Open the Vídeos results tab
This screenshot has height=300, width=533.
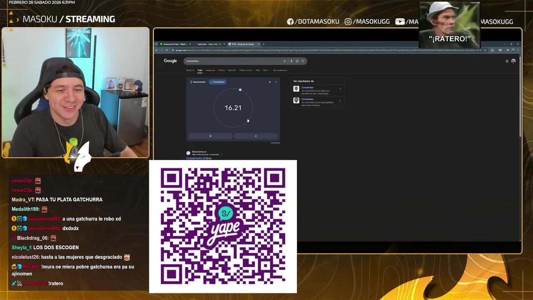pos(222,70)
